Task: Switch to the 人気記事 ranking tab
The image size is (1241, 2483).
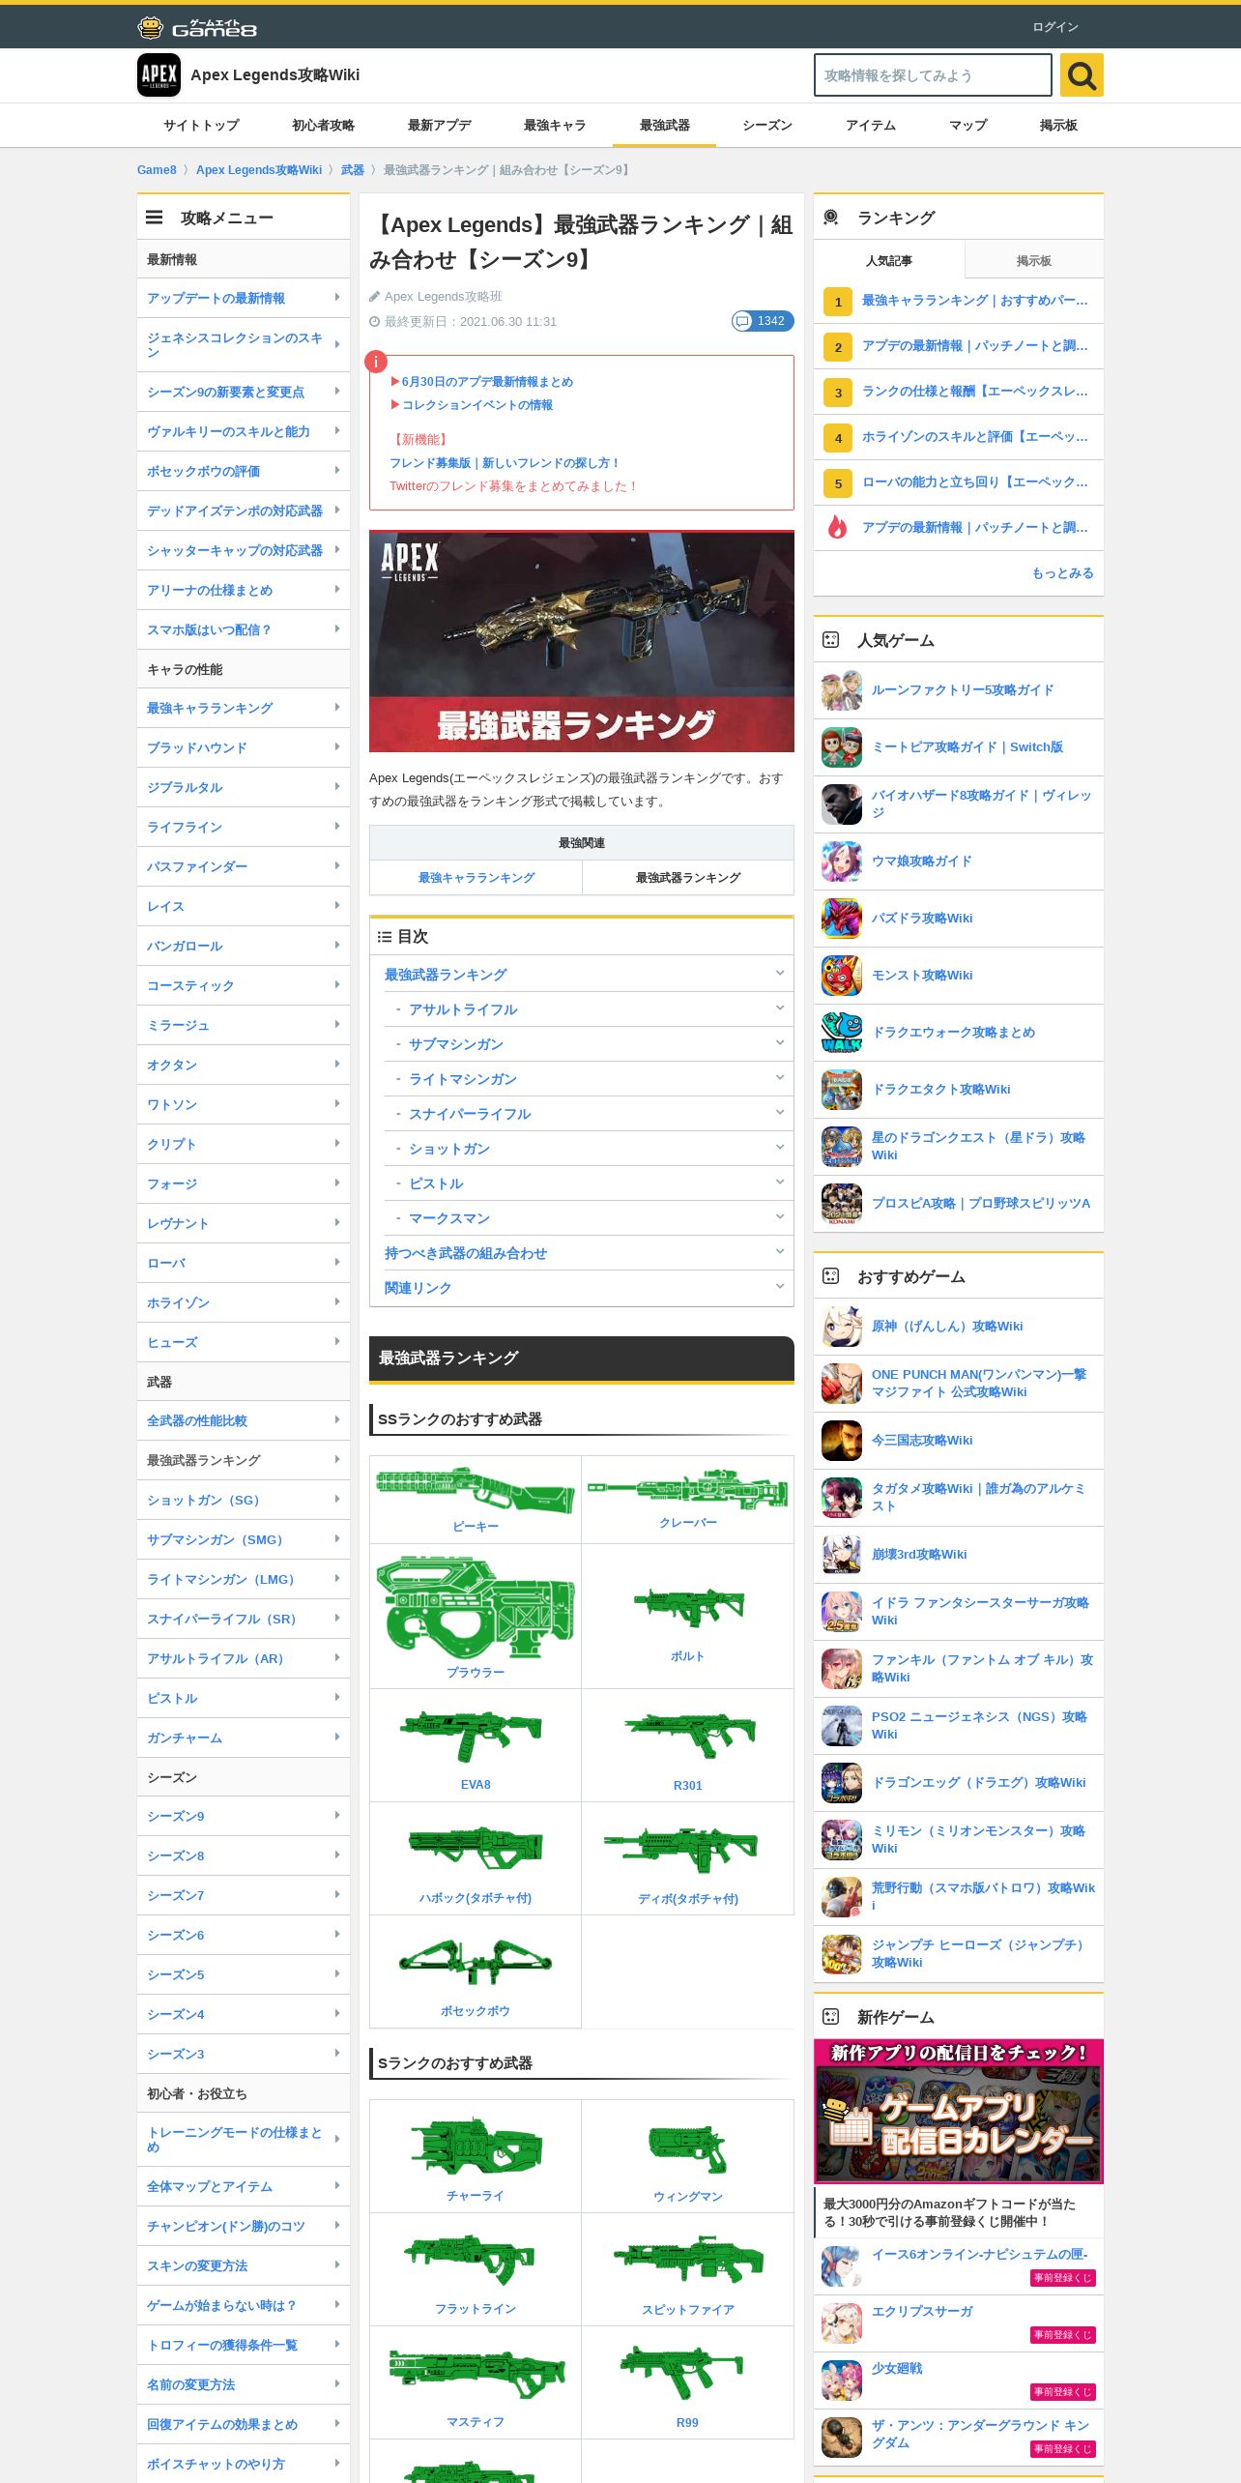Action: click(x=889, y=261)
